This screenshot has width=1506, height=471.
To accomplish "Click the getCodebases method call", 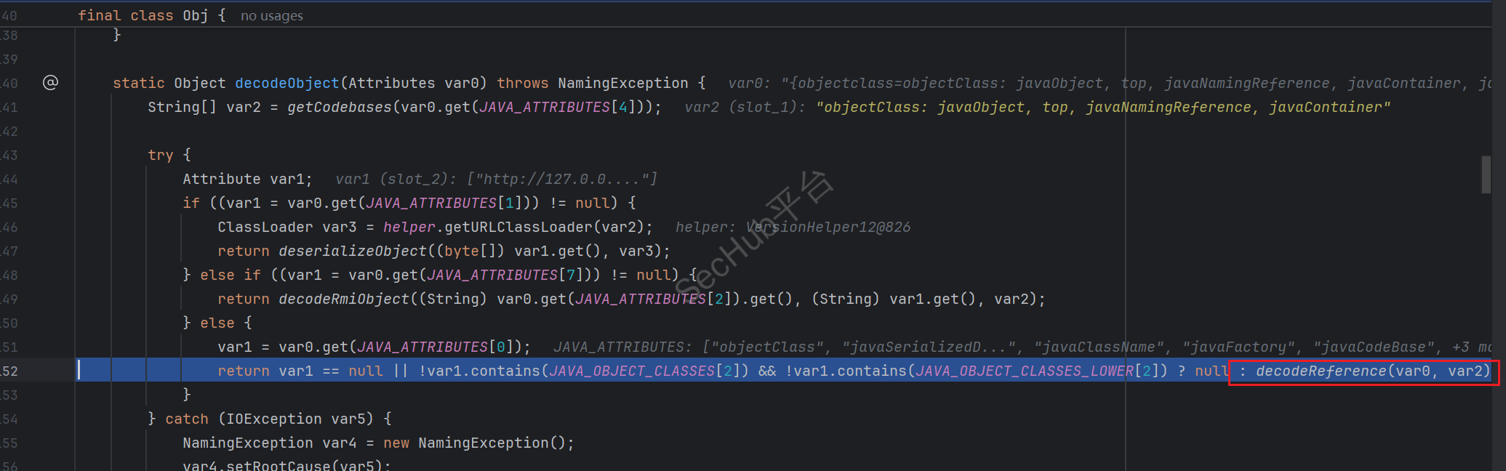I will point(339,108).
